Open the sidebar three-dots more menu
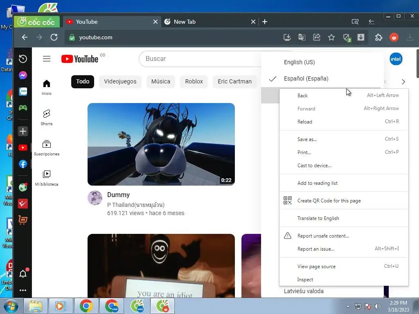Viewport: 419px width, 314px height. [23, 290]
